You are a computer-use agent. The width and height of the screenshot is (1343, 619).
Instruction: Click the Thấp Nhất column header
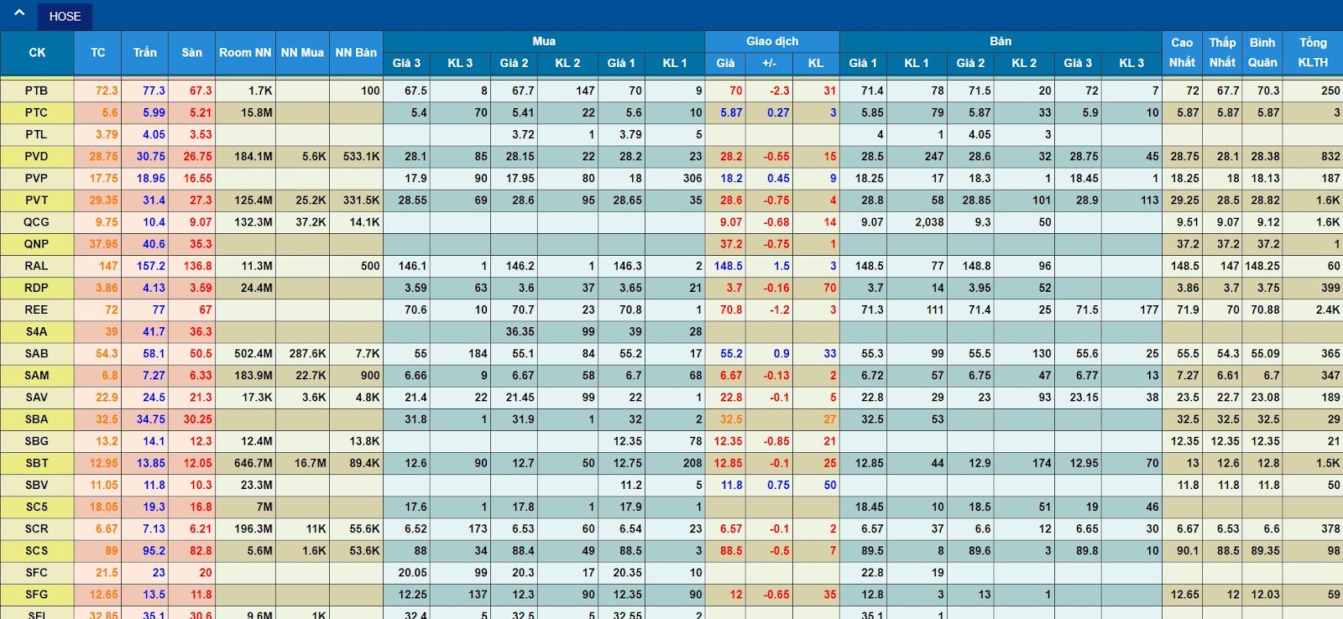coord(1222,53)
